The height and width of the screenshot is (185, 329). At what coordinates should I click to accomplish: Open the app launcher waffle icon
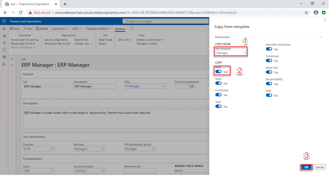coord(4,21)
